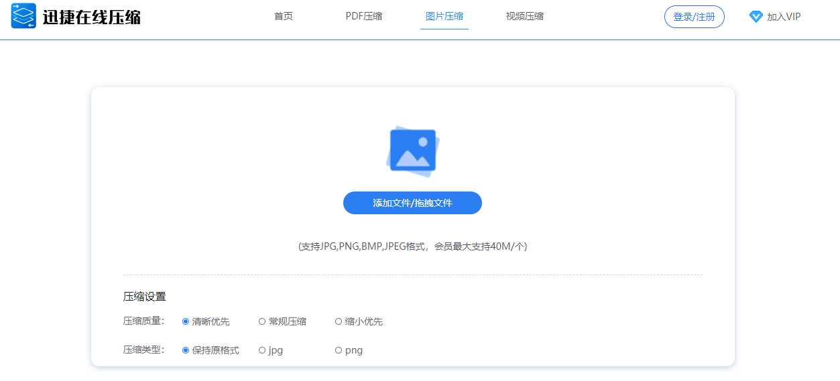The image size is (840, 381).
Task: Click the 压缩质量 label
Action: (143, 321)
